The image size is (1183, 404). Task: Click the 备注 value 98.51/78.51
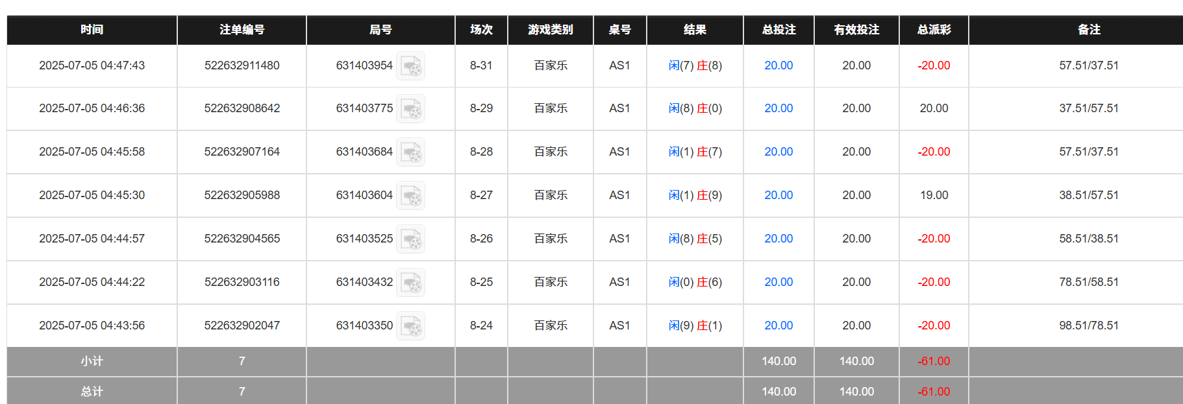1088,326
